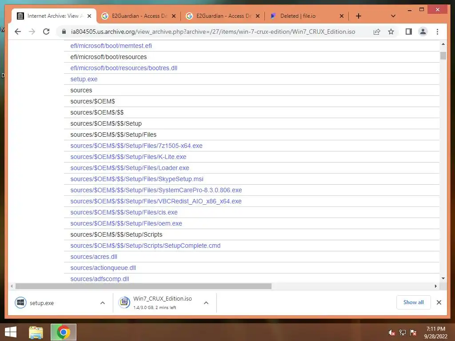
Task: Show all downloads
Action: coord(414,302)
